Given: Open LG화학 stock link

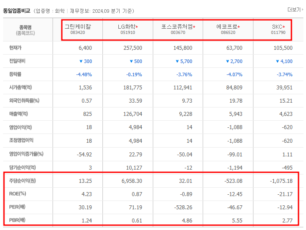Looking at the screenshot, I should (128, 26).
